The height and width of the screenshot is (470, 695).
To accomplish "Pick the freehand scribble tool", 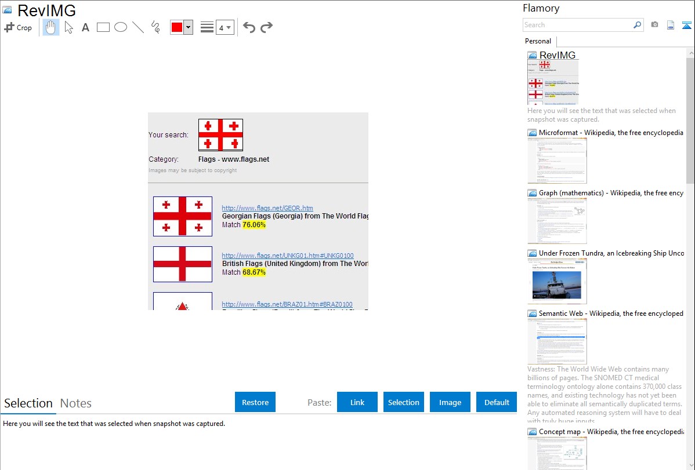I will (x=155, y=27).
